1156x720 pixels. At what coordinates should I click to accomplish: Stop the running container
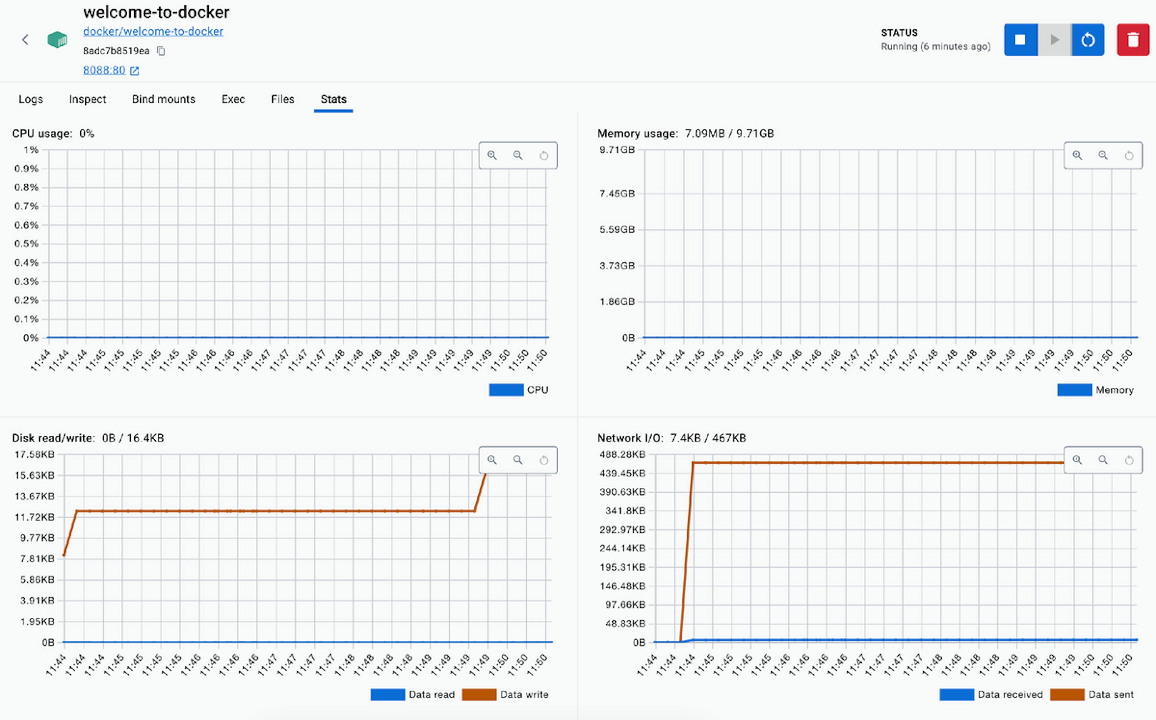pyautogui.click(x=1020, y=39)
